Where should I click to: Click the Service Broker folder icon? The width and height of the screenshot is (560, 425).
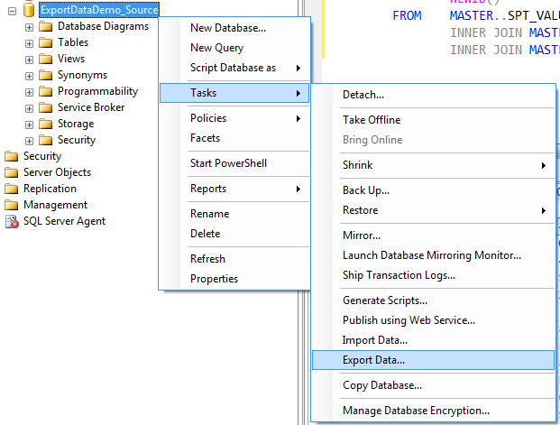(x=46, y=107)
